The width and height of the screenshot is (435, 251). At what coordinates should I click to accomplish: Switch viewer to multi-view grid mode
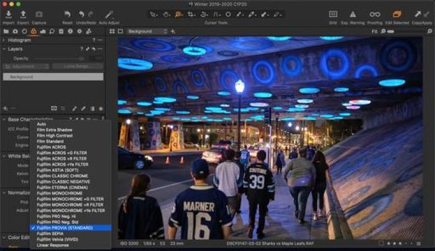coord(112,32)
